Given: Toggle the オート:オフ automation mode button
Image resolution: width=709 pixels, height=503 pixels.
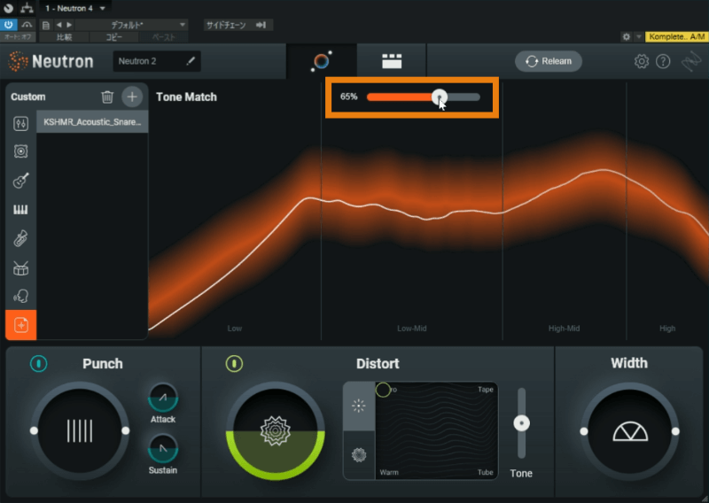Looking at the screenshot, I should pos(18,37).
